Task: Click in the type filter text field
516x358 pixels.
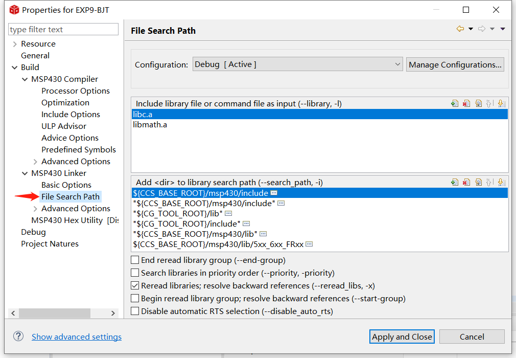Action: (x=63, y=29)
